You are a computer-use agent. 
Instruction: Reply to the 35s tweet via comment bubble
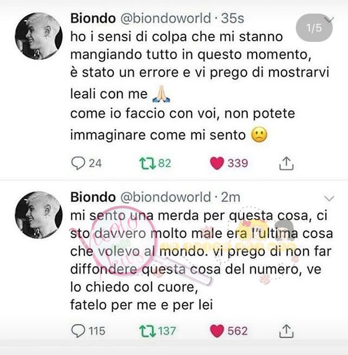point(78,164)
